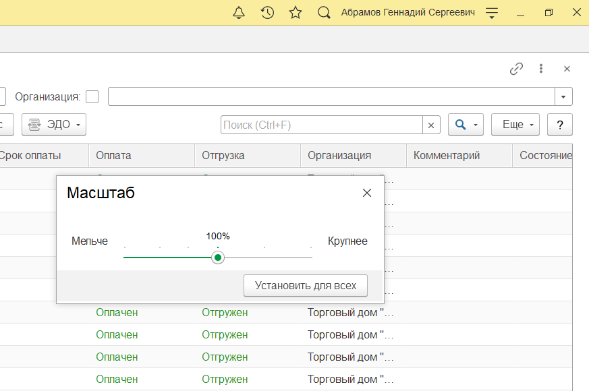Open the notifications bell icon
Screen dimensions: 589x391
(239, 13)
